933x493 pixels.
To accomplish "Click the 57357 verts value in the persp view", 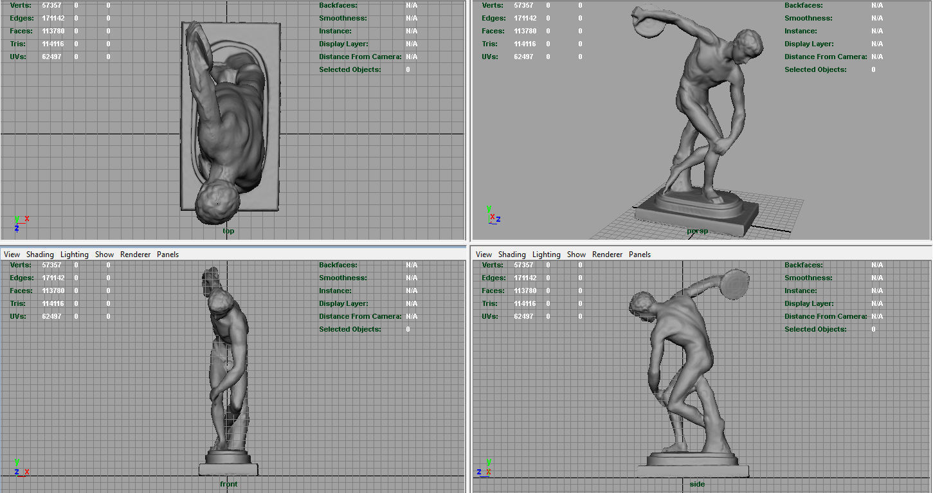I will (x=523, y=5).
